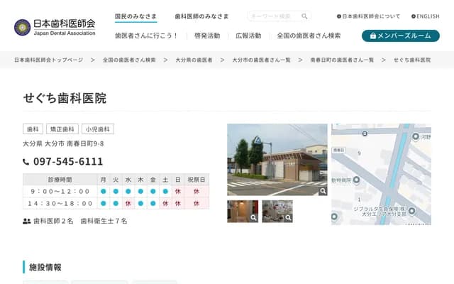Click magnifier icon on exterior photo
Image resolution: width=454 pixels, height=284 pixels.
(323, 191)
